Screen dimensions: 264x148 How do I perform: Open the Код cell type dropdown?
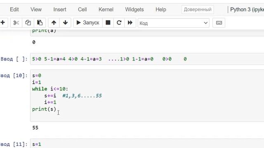click(174, 23)
